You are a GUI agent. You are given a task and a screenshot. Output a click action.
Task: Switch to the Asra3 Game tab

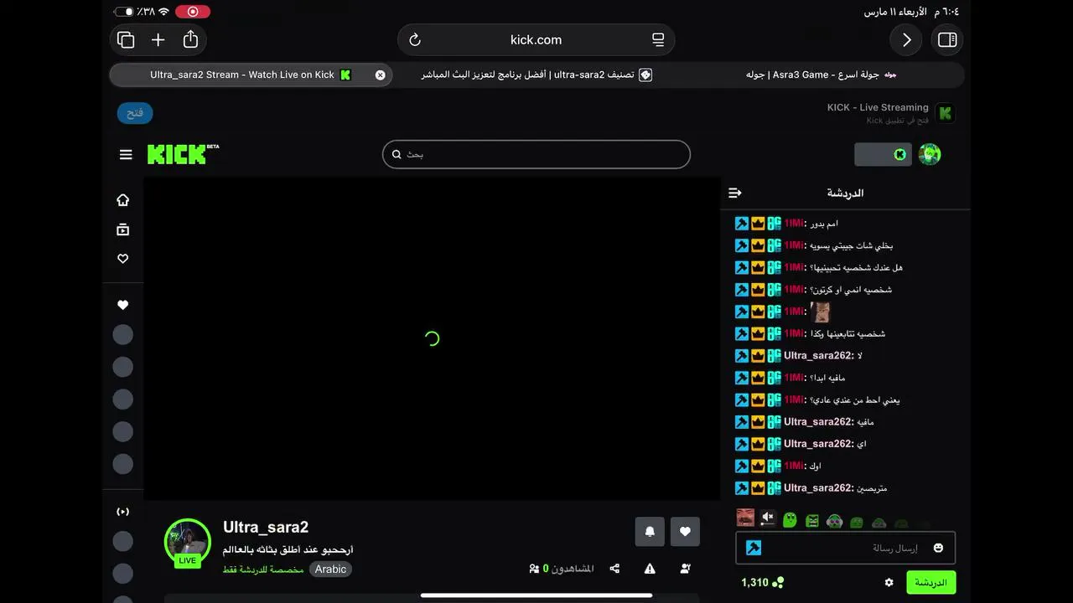(x=822, y=75)
